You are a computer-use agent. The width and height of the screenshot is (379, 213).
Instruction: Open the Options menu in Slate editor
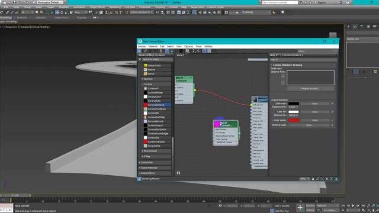click(188, 46)
